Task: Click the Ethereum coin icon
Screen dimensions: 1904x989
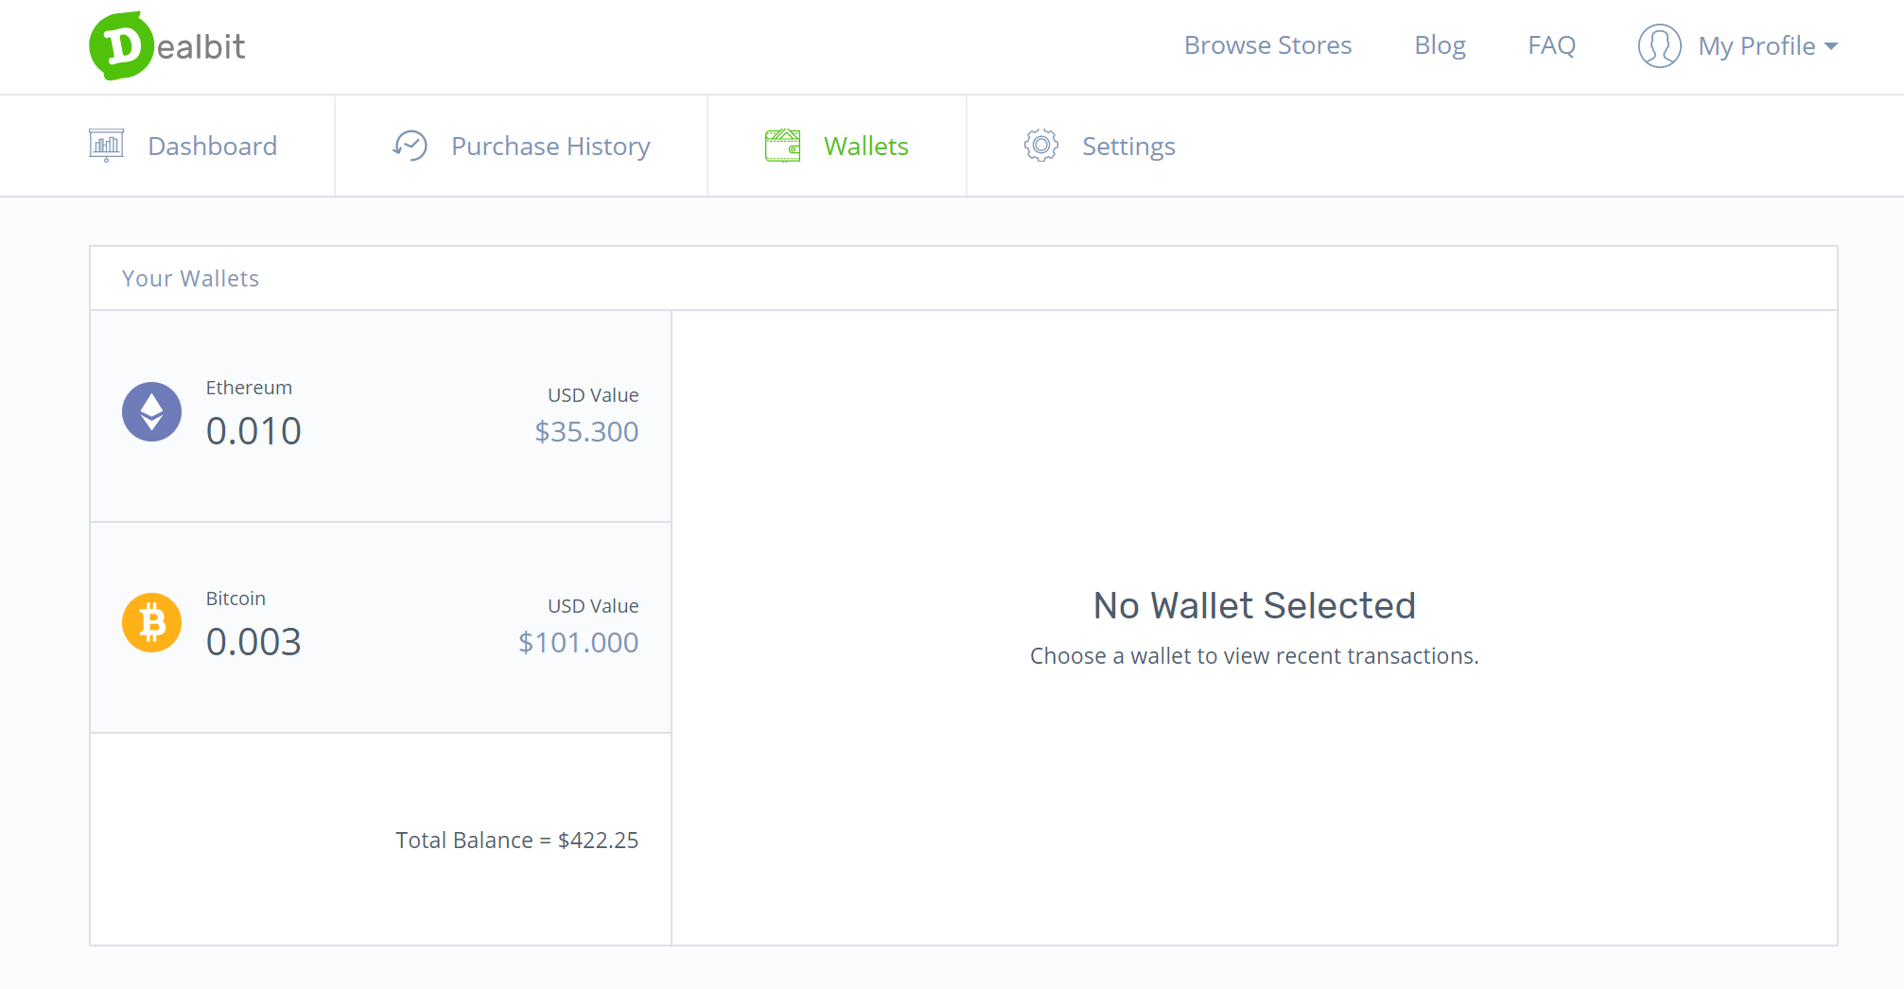Action: click(x=151, y=411)
